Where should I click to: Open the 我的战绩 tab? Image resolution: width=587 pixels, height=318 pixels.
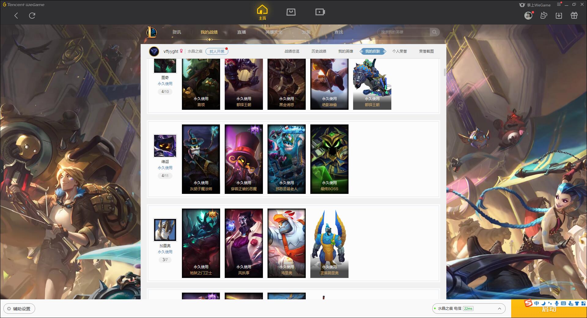209,32
